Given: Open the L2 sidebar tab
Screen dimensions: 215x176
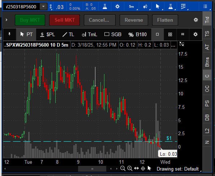Looking at the screenshot, I should 207,130.
